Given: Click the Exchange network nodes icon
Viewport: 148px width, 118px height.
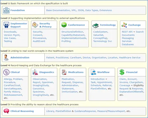Looking at the screenshot, I should 124,25.
